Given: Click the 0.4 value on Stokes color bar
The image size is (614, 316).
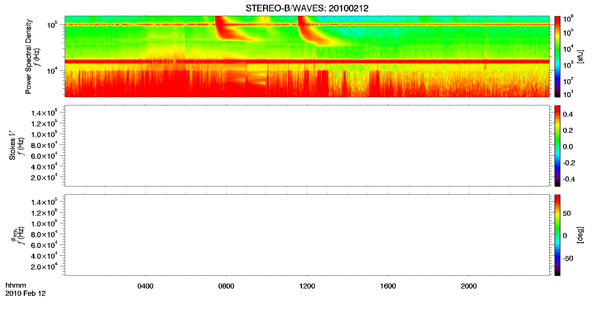Looking at the screenshot, I should click(x=568, y=114).
